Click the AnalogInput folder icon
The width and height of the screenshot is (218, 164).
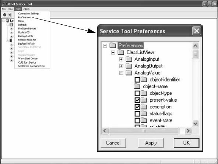click(x=129, y=59)
